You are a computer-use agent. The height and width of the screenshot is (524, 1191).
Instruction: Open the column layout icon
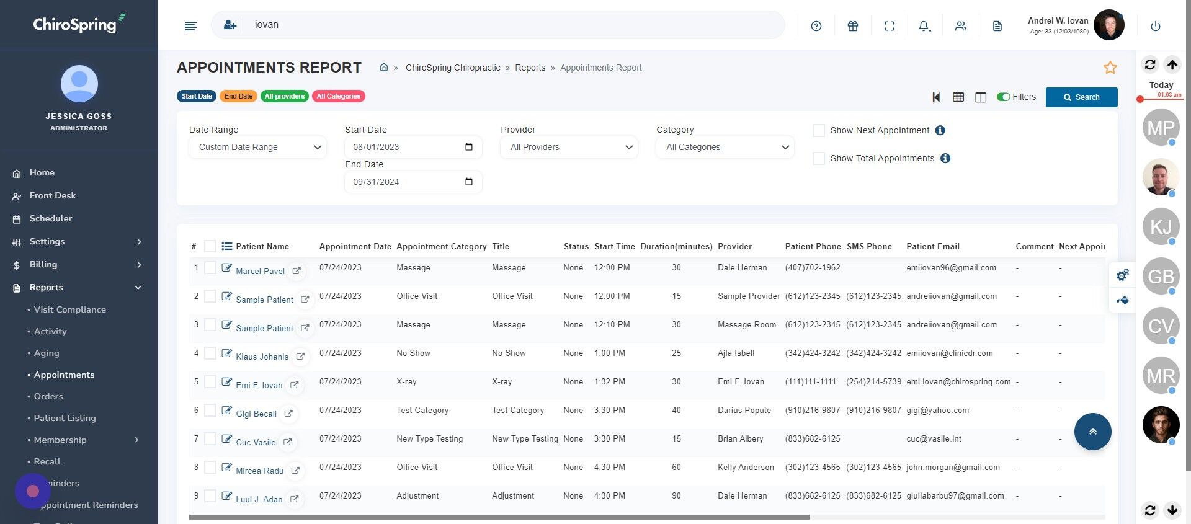(981, 97)
